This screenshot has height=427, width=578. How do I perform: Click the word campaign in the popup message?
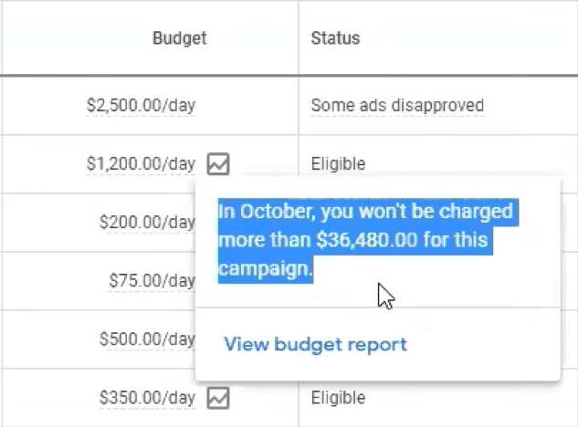coord(265,268)
